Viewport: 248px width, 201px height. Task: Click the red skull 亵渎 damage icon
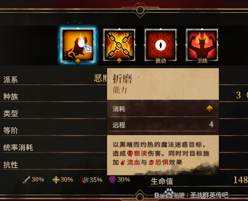tap(130, 154)
